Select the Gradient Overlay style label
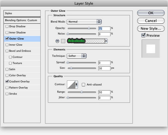The height and width of the screenshot is (135, 168). [x=19, y=82]
